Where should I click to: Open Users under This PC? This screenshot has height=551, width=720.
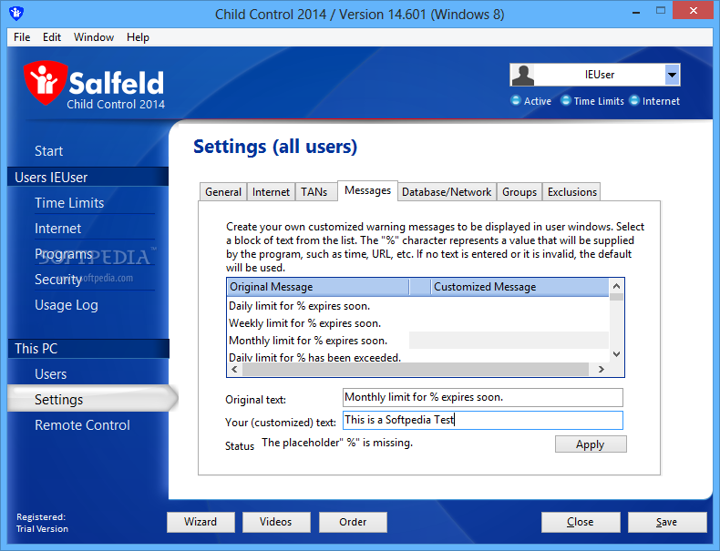50,374
